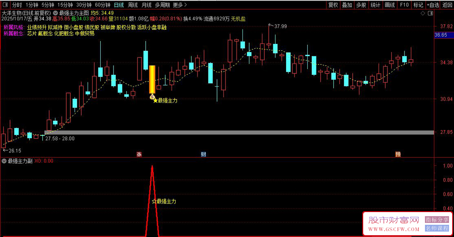This screenshot has height=237, width=454.
Task: Click the gold highlighted candlestick
Action: [152, 79]
